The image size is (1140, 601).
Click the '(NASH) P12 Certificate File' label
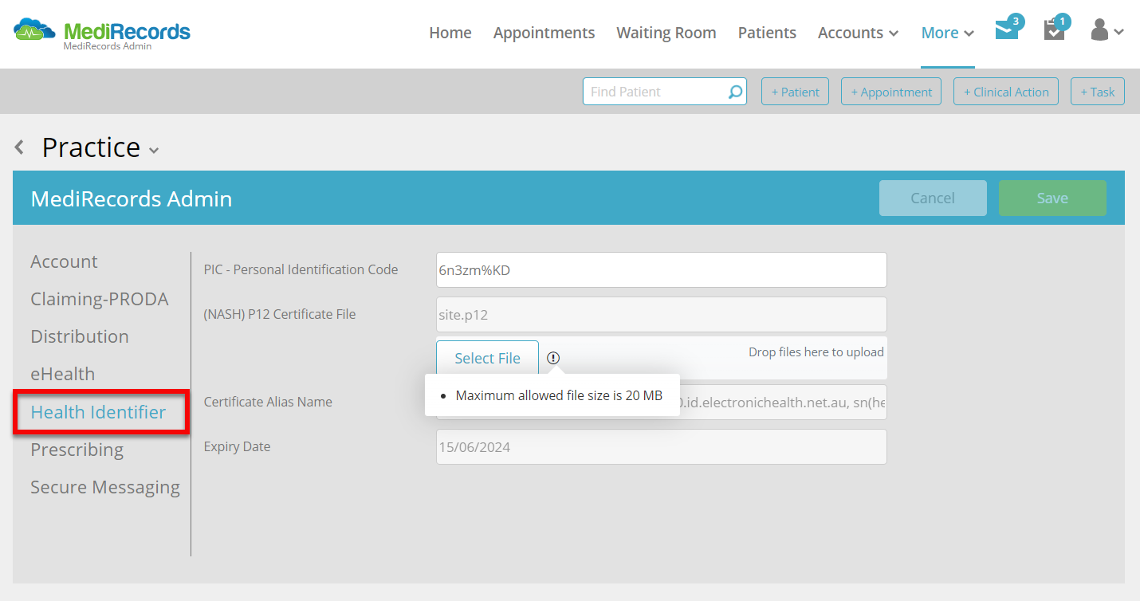(280, 314)
